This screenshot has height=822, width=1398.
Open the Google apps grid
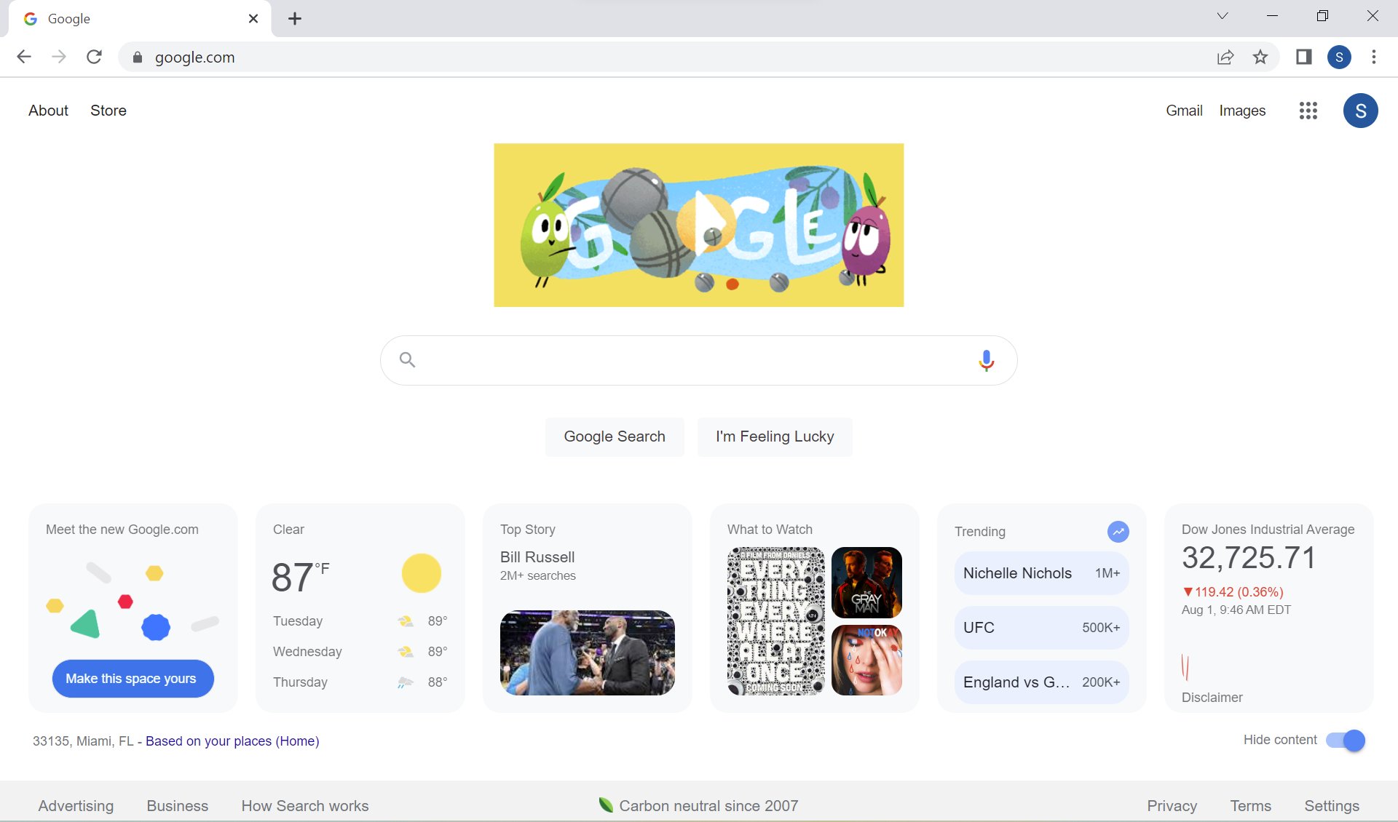[1308, 111]
